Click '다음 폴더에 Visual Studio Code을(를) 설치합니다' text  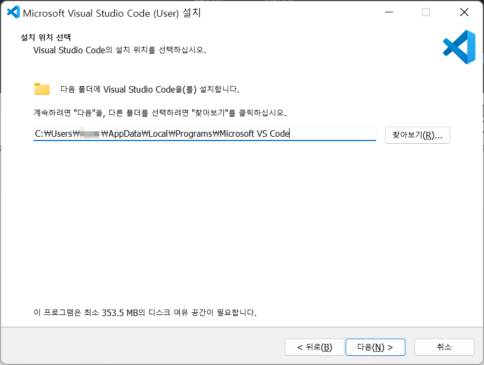pyautogui.click(x=150, y=89)
